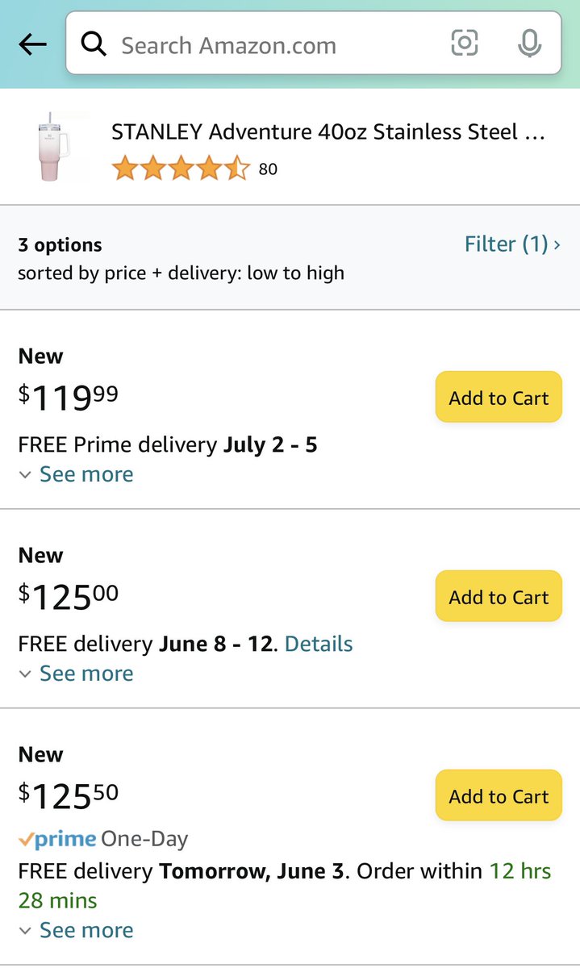Expand See more for $119.99 offer
This screenshot has height=968, width=580.
[76, 474]
